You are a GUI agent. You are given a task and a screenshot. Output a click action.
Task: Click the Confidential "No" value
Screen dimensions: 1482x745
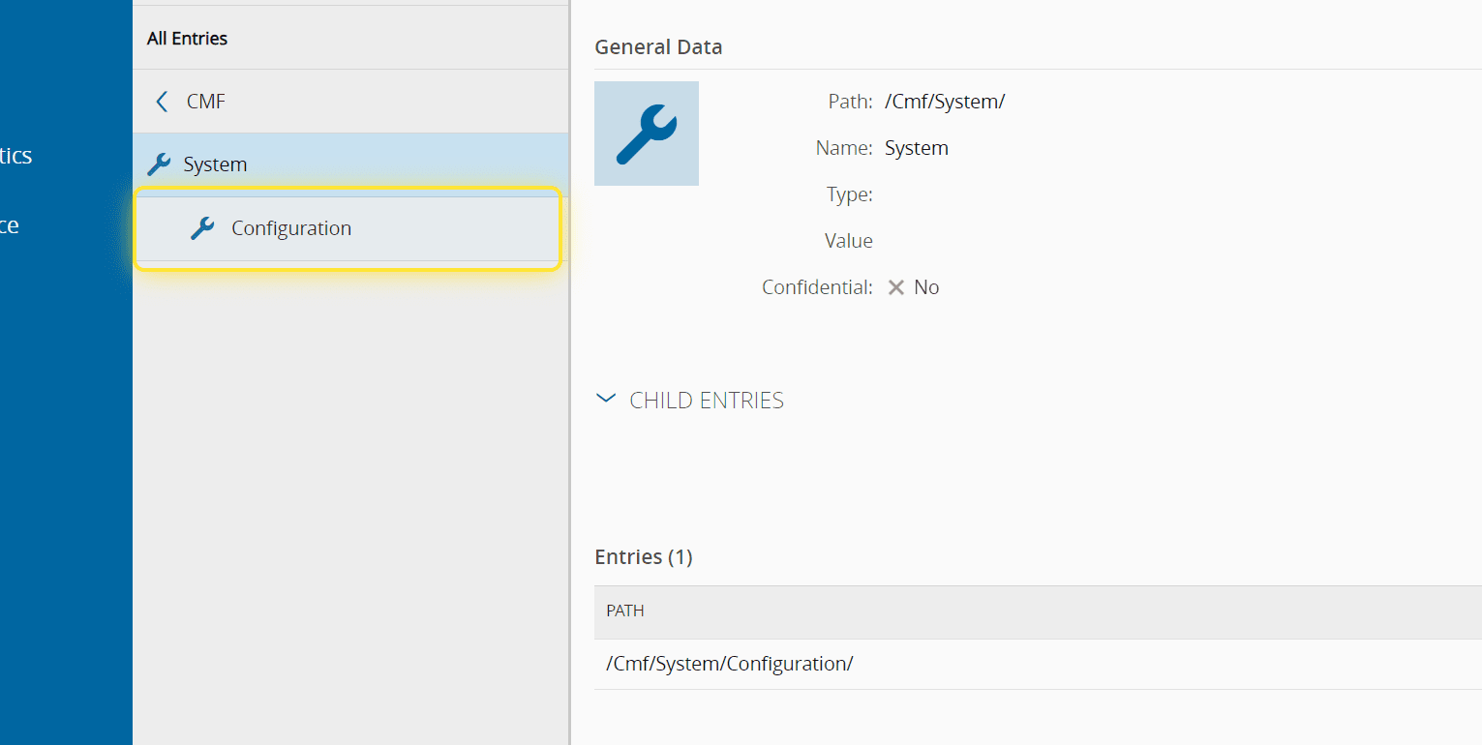pyautogui.click(x=926, y=287)
